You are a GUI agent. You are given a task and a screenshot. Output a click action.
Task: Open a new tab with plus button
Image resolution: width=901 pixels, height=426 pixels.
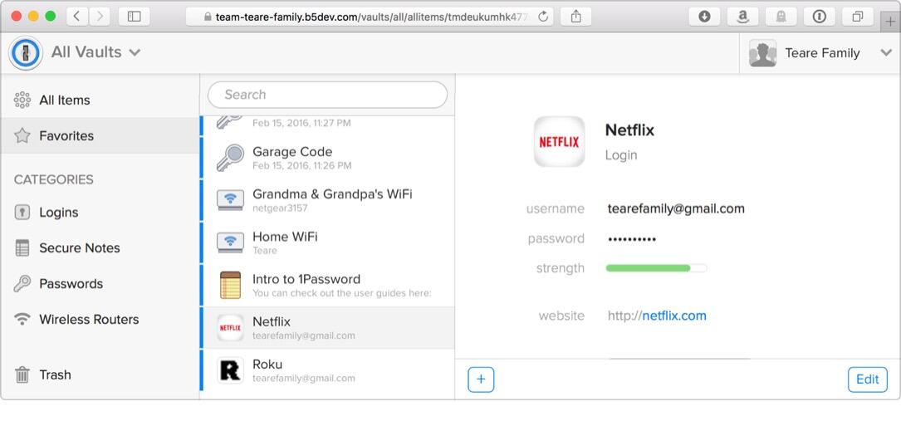890,22
